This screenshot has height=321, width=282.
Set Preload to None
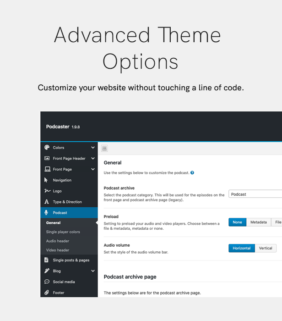237,222
